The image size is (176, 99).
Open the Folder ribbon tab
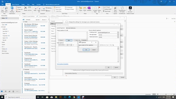point(23,4)
